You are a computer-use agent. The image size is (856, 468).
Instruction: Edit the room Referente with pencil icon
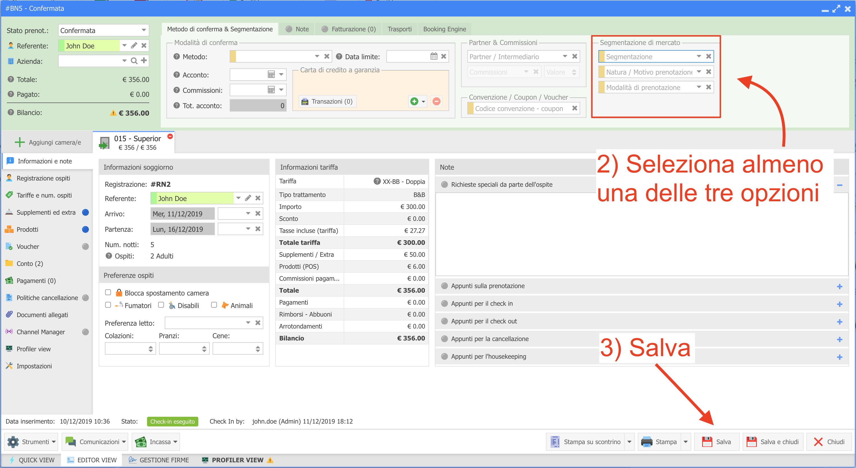point(248,198)
